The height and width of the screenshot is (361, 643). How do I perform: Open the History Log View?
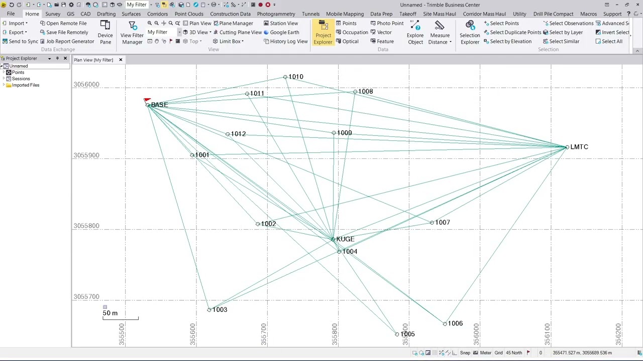[x=285, y=41]
